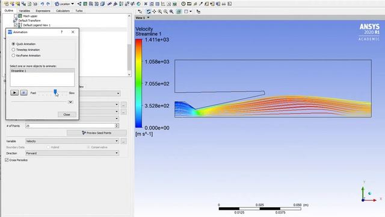Screen dimensions: 385x217
Task: Open the View 1 dropdown arrow
Action: (x=148, y=17)
